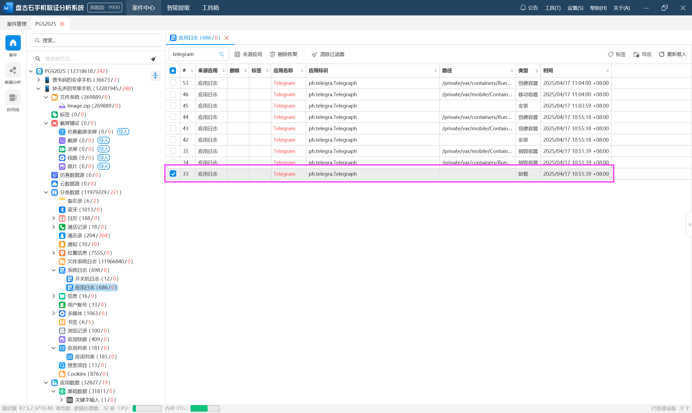Expand 贾韦码的安卓手机 node
692x413 pixels.
tap(39, 80)
